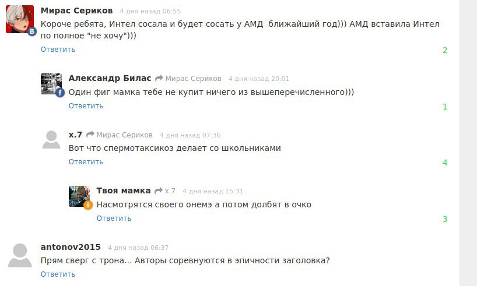Open the antonov2015 username profile
Image resolution: width=477 pixels, height=286 pixels.
71,247
